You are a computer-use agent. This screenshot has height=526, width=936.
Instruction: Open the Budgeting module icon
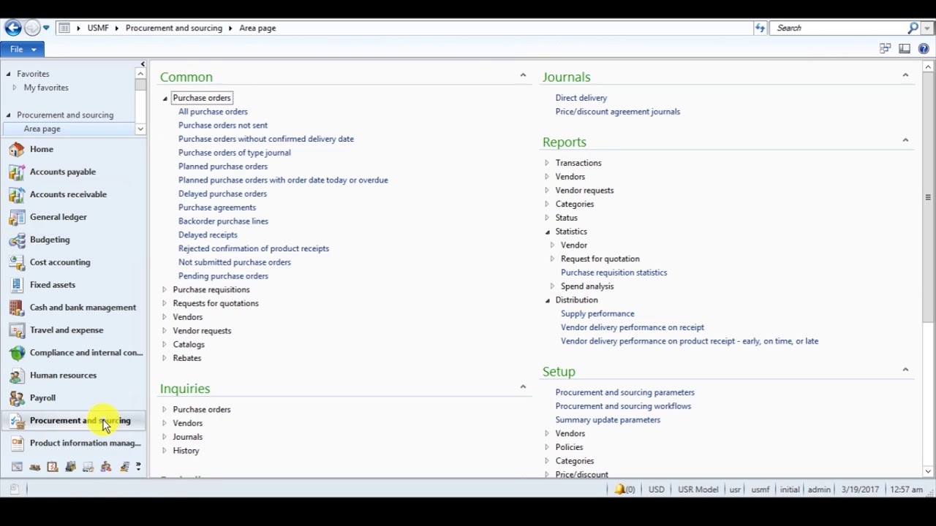pyautogui.click(x=17, y=240)
